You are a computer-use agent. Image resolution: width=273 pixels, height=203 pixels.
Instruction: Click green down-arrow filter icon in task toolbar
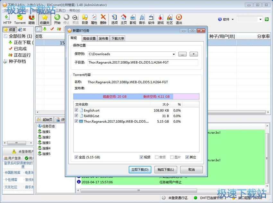45,29
